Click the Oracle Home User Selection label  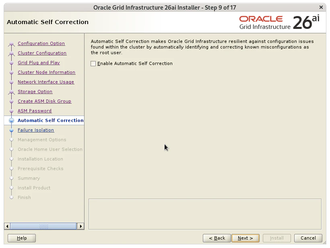(x=50, y=149)
